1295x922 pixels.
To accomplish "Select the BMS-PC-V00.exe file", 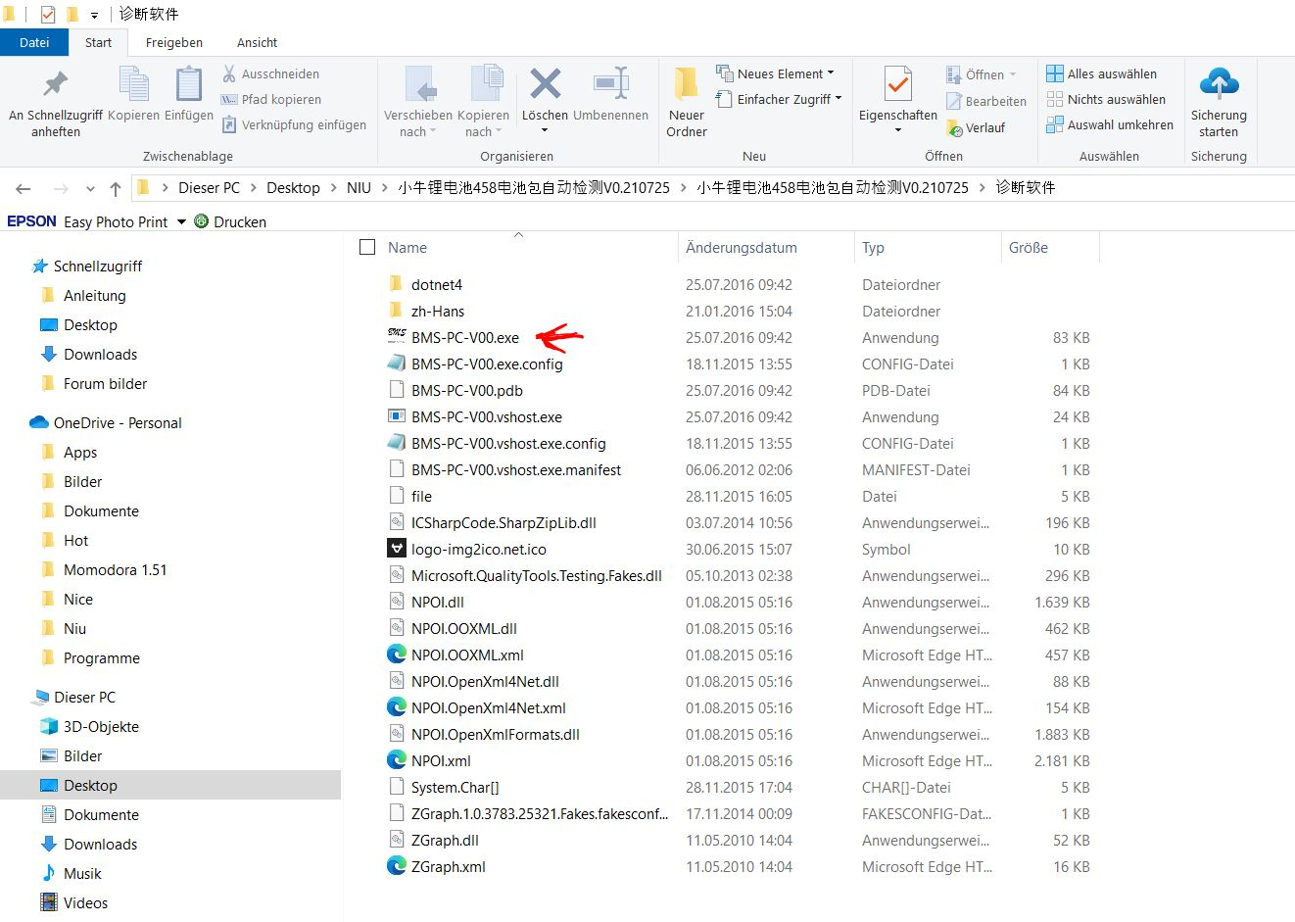I will (464, 338).
